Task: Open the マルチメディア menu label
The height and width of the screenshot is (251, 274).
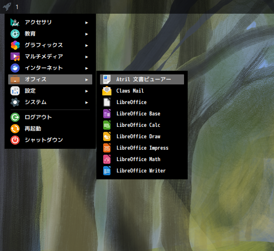Action: (x=44, y=57)
